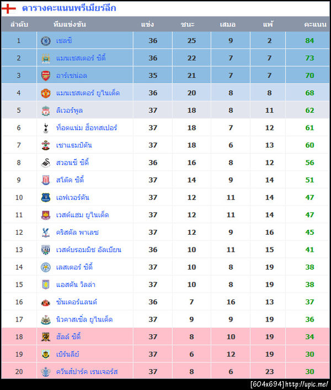
Task: Open the สวอนซี ซิตี้ team link
Action: [72, 163]
